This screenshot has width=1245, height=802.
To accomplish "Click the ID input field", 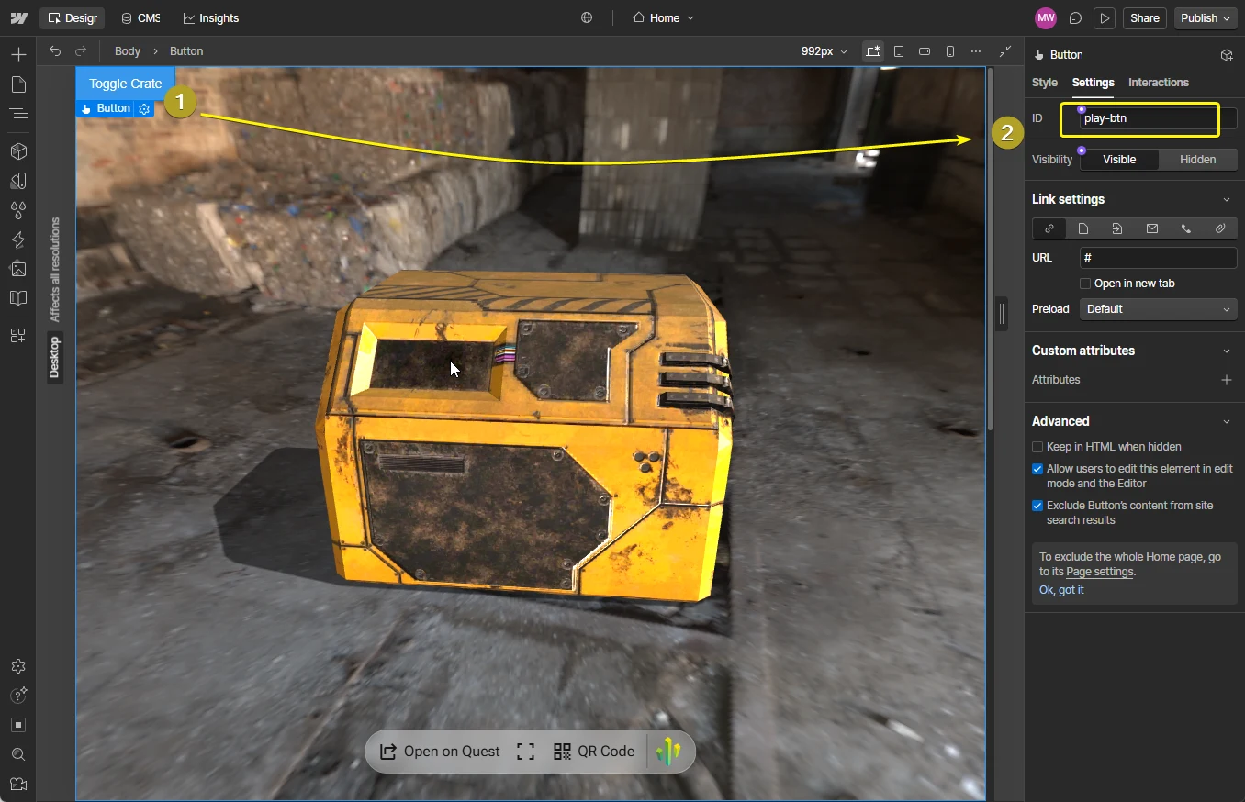I will (x=1159, y=118).
